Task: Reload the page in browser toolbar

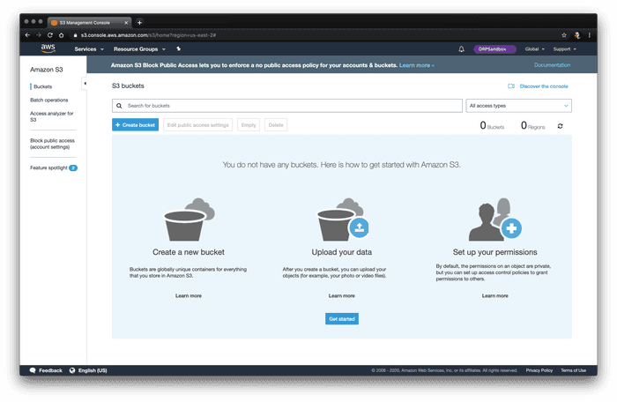Action: [50, 34]
